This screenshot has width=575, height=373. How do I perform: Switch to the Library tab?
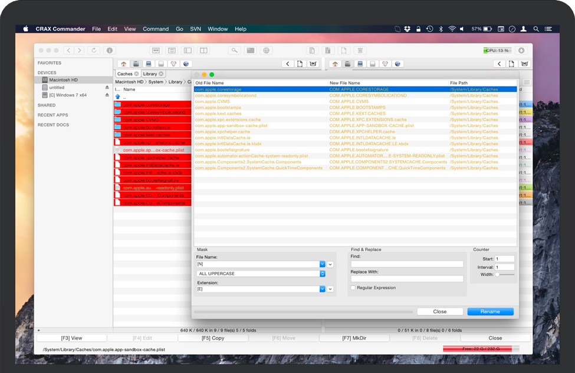tap(150, 74)
